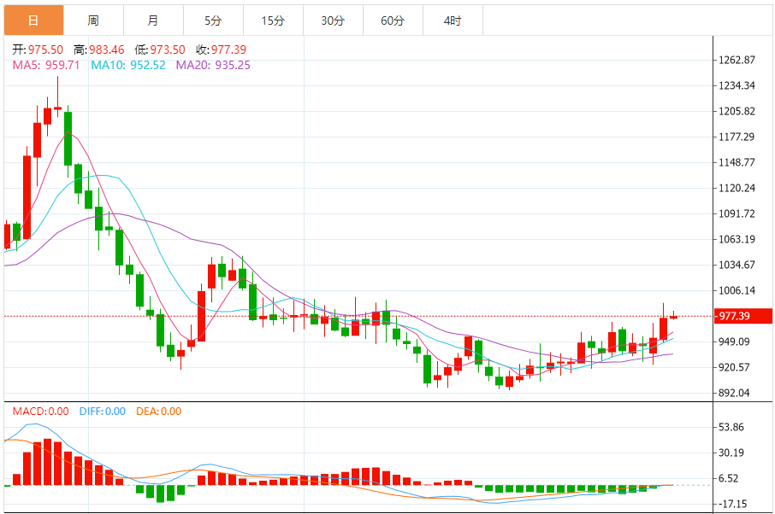Open the 30分 timeframe tab

[x=333, y=20]
